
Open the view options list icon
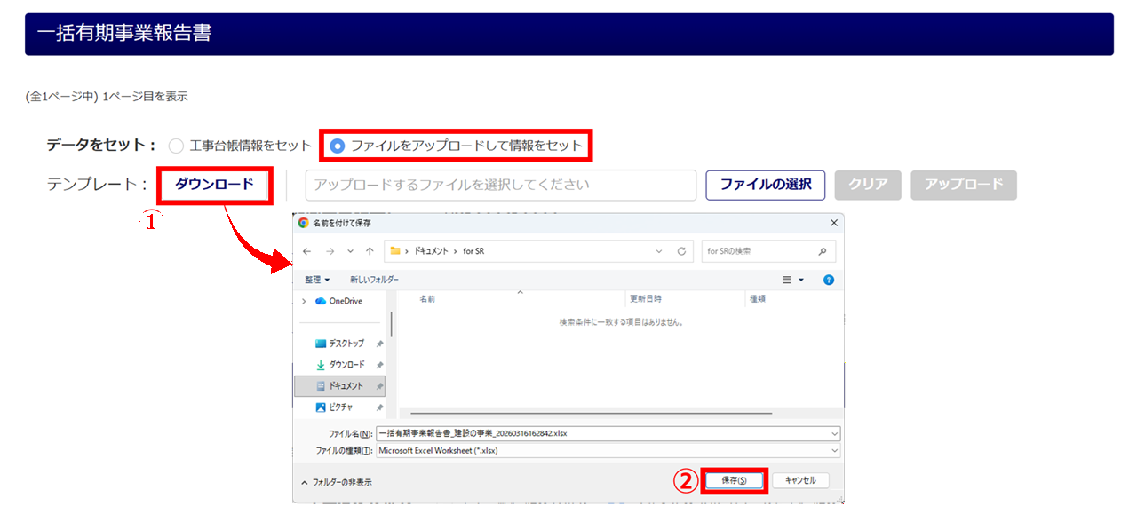click(791, 280)
